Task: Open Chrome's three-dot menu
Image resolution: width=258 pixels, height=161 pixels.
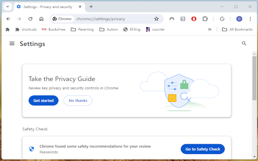Action: 250,19
